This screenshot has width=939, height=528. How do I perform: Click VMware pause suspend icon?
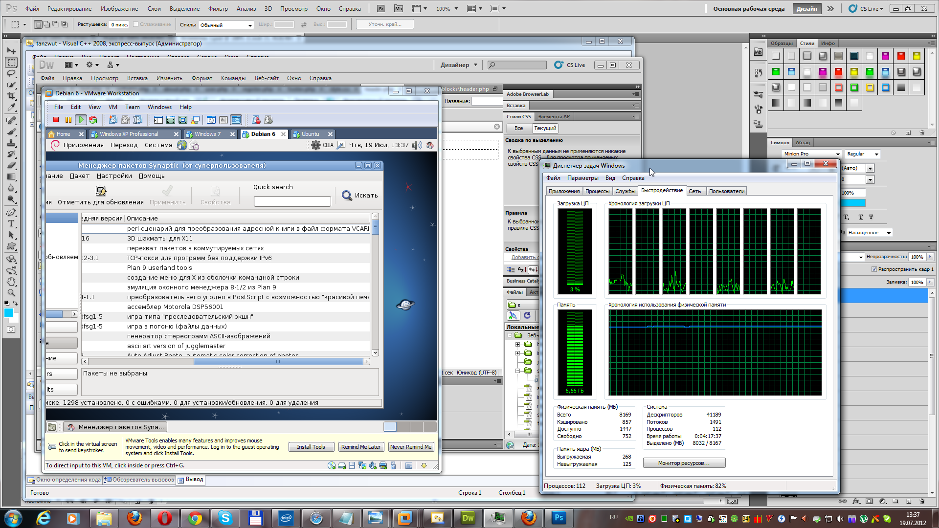[68, 120]
